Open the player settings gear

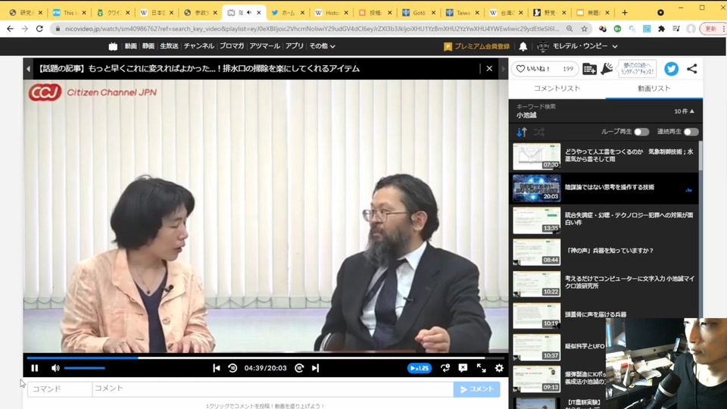point(499,368)
